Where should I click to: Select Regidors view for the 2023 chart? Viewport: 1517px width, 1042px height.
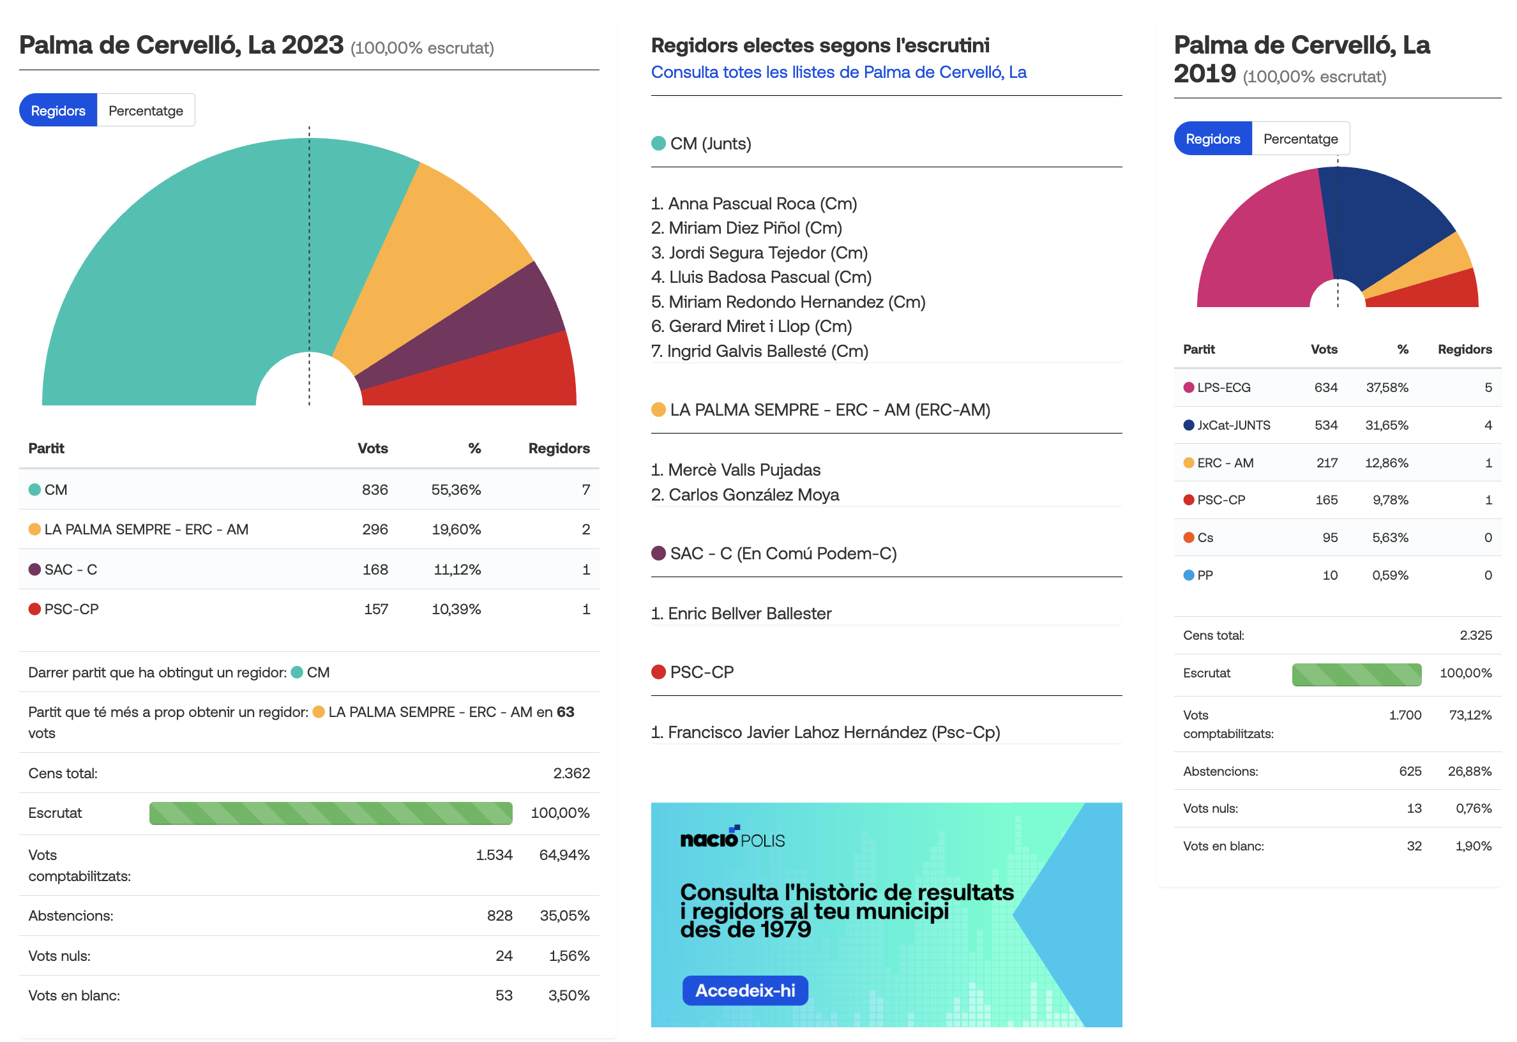[x=58, y=110]
